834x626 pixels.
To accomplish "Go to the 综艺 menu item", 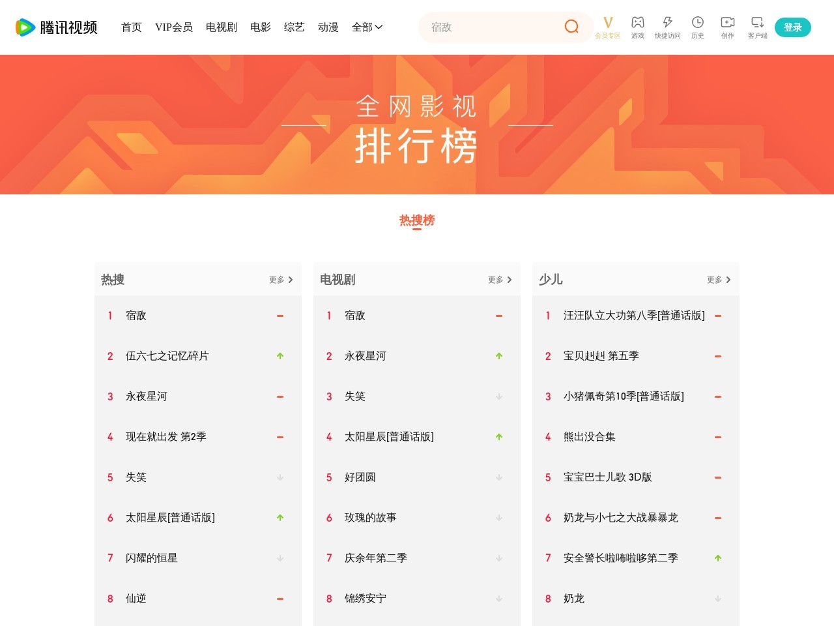I will click(294, 27).
